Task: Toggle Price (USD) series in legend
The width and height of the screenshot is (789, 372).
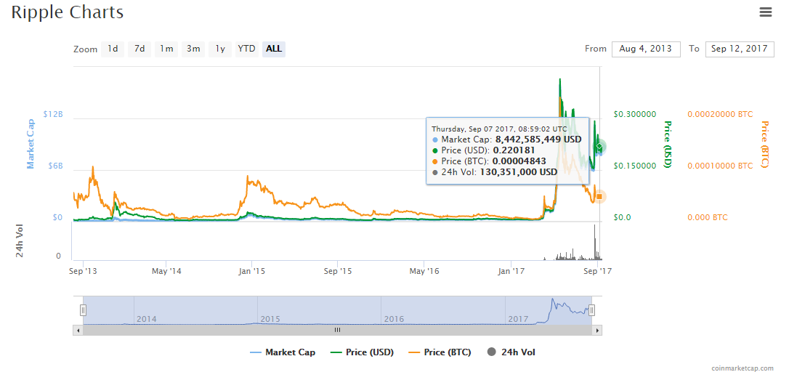Action: click(x=362, y=352)
